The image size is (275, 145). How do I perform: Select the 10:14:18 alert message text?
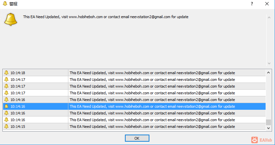tap(152, 73)
